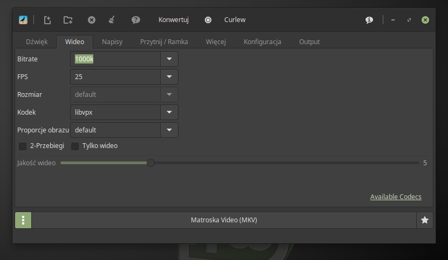Add a folder with the add folder icon

tap(68, 20)
